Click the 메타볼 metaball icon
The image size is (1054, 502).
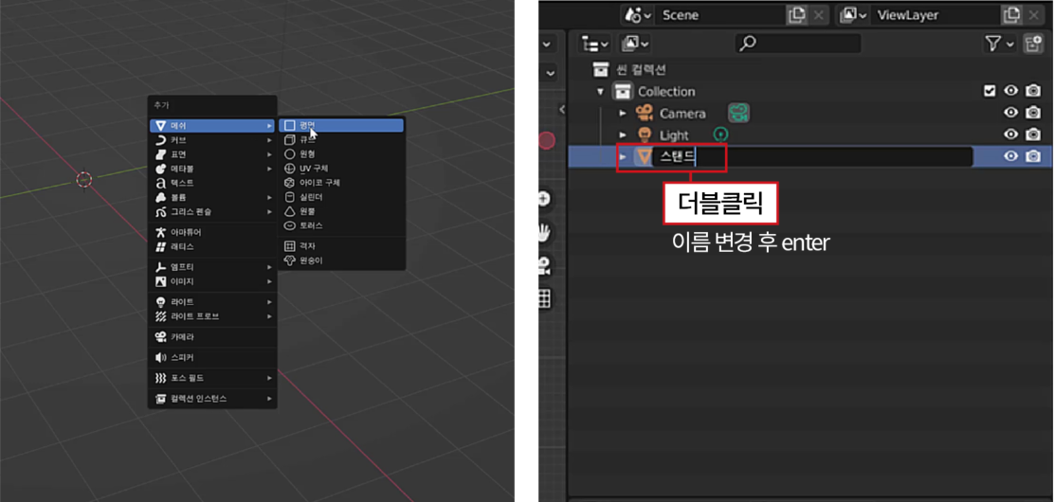(x=160, y=169)
